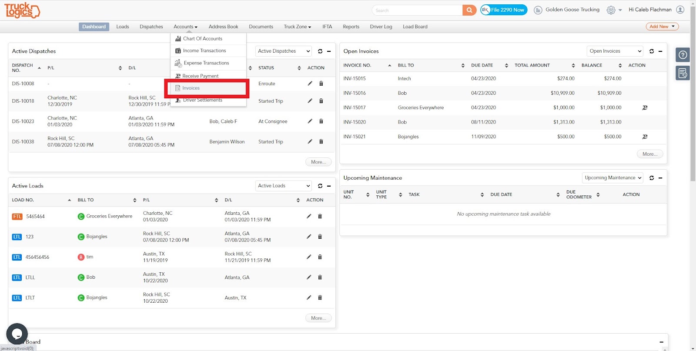Refresh the Active Loads panel
696x351 pixels.
click(320, 186)
